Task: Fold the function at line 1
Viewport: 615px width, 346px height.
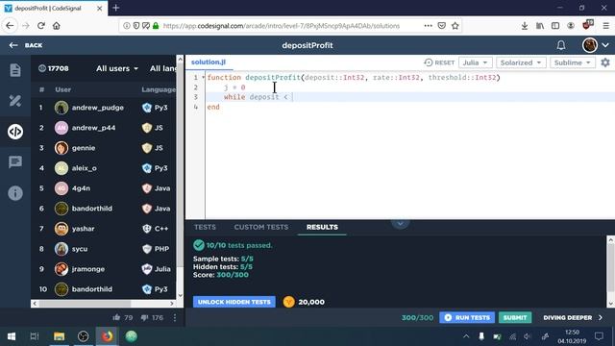Action: pos(203,77)
